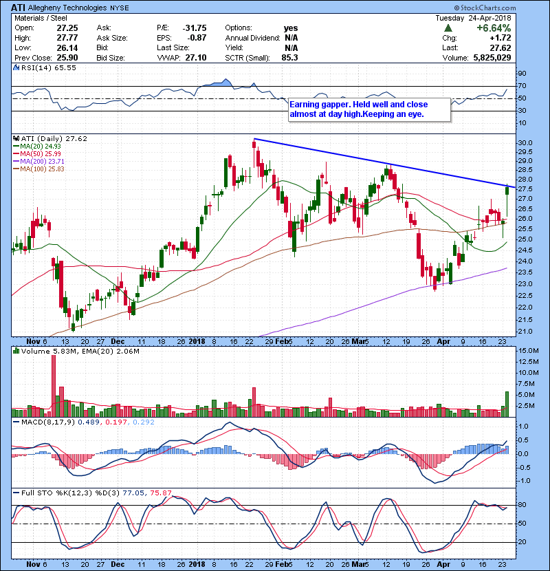Click the RSI(14) 65.55 panel label
Screen dimensions: 550x571
(x=49, y=67)
